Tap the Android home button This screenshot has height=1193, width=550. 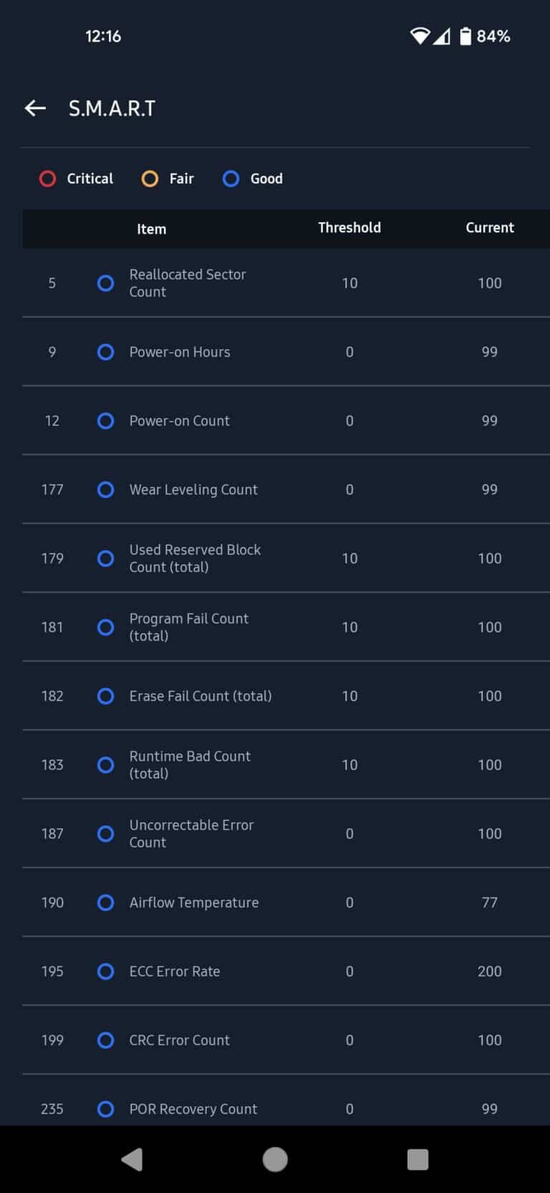275,1159
